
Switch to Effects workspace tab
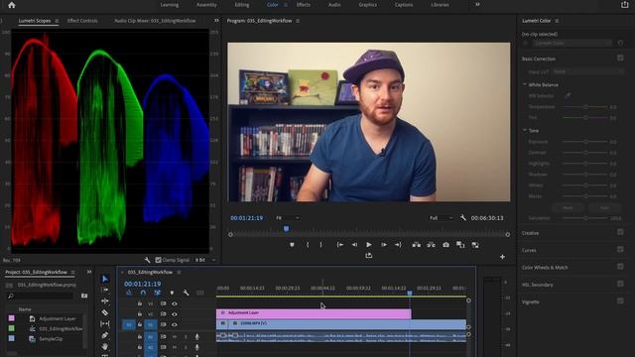[303, 5]
